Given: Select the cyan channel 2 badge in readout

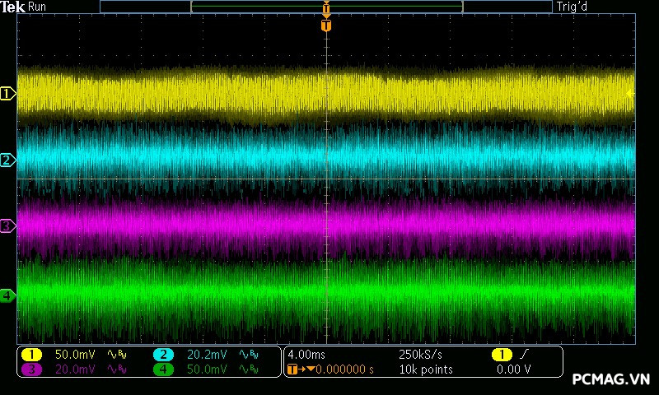Looking at the screenshot, I should 163,355.
